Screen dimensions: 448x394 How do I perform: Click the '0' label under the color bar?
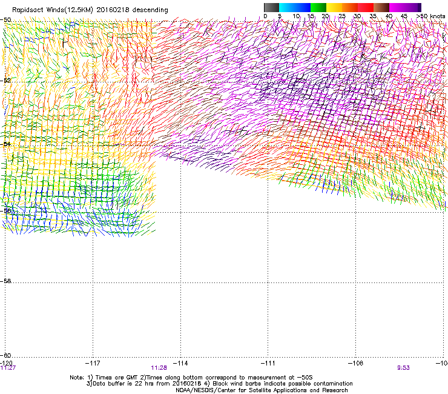click(265, 16)
